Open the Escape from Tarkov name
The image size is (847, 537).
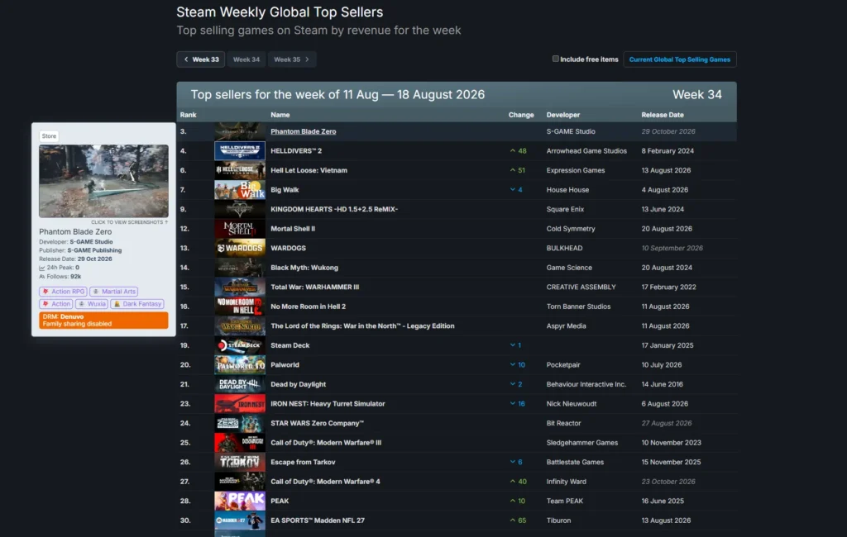[303, 462]
